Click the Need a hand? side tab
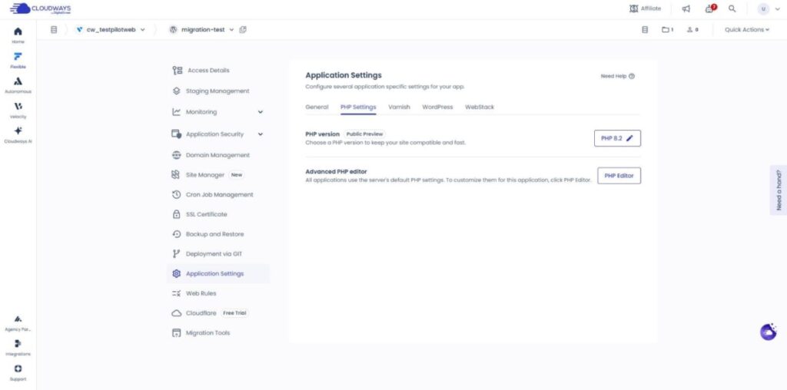Image resolution: width=787 pixels, height=390 pixels. 778,190
